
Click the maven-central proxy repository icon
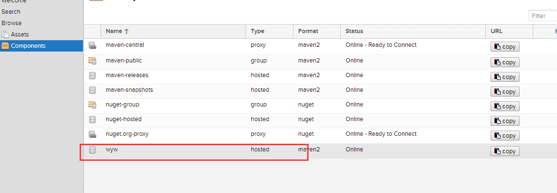pyautogui.click(x=92, y=46)
